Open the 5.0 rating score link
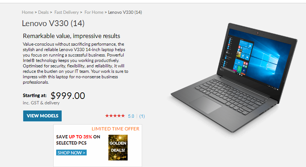The width and height of the screenshot is (306, 167). point(131,116)
